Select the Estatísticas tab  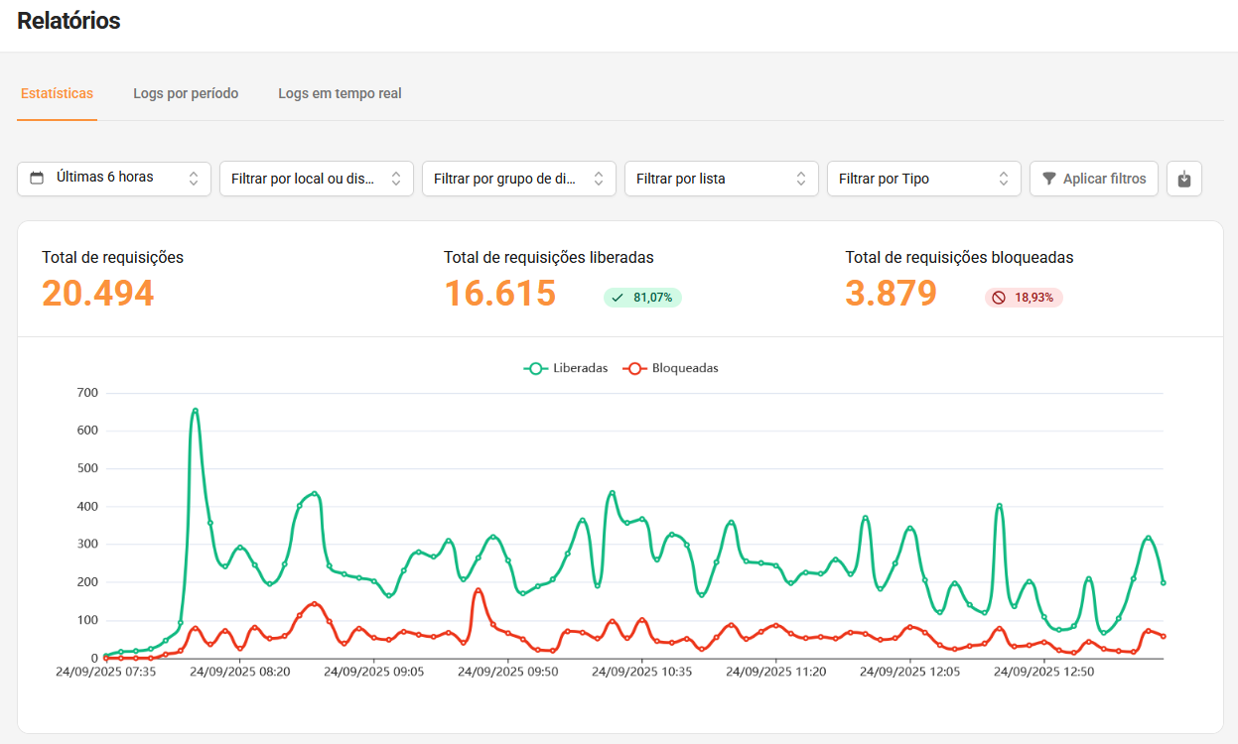(x=57, y=94)
